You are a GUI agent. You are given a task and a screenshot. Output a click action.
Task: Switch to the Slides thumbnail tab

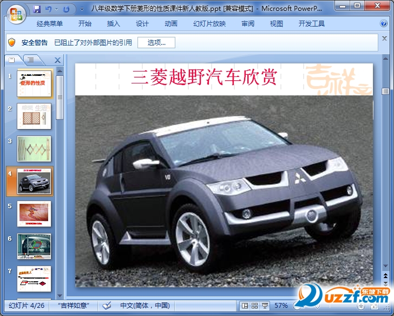point(12,60)
